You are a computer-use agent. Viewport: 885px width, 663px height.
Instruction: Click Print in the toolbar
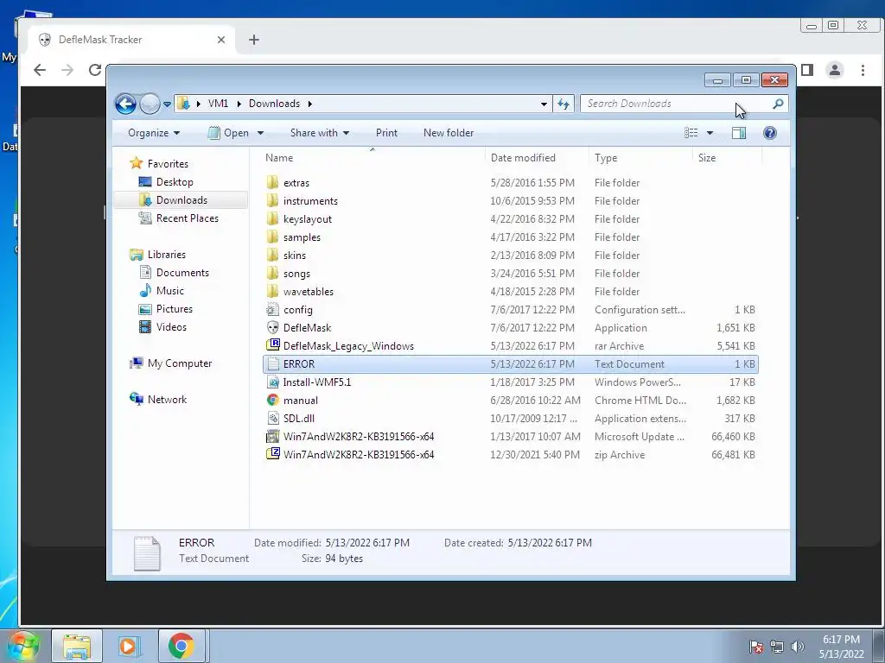click(x=386, y=133)
